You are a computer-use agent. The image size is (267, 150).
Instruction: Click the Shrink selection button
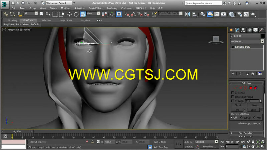(238, 105)
